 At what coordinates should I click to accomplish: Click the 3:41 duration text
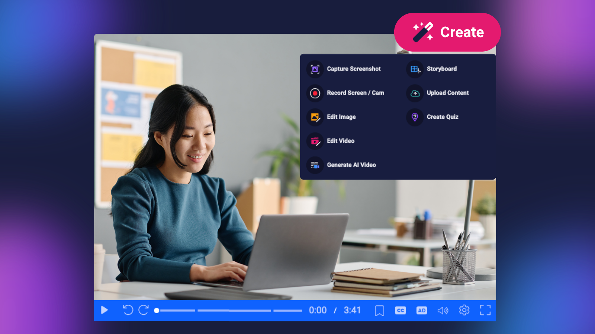[x=352, y=310]
